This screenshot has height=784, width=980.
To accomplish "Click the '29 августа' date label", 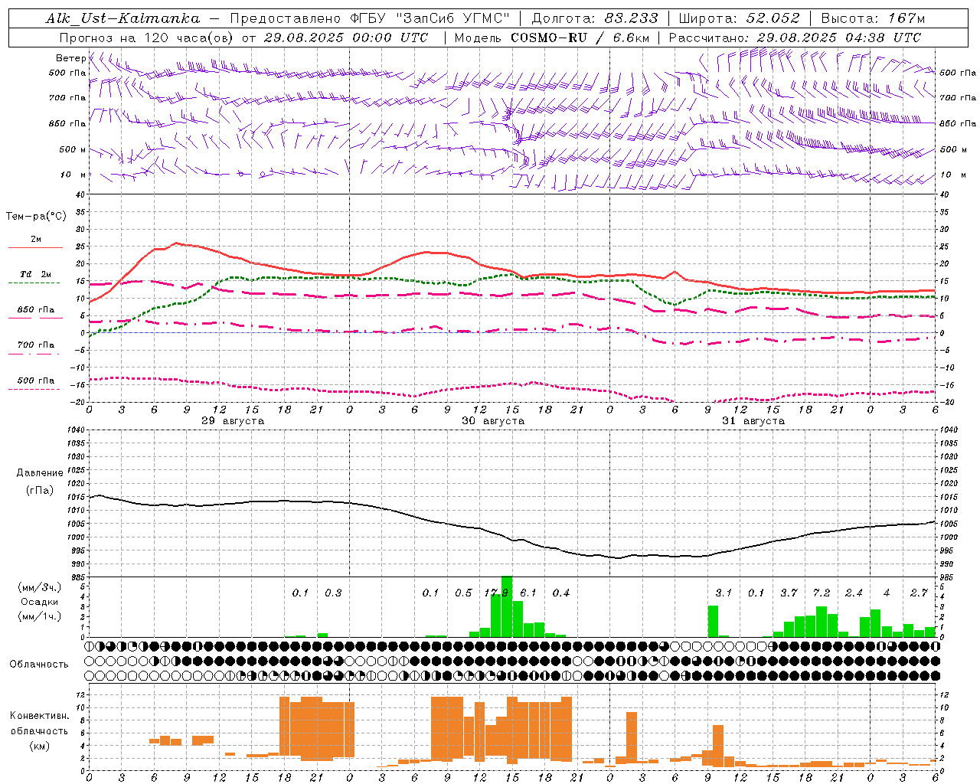I will point(233,421).
